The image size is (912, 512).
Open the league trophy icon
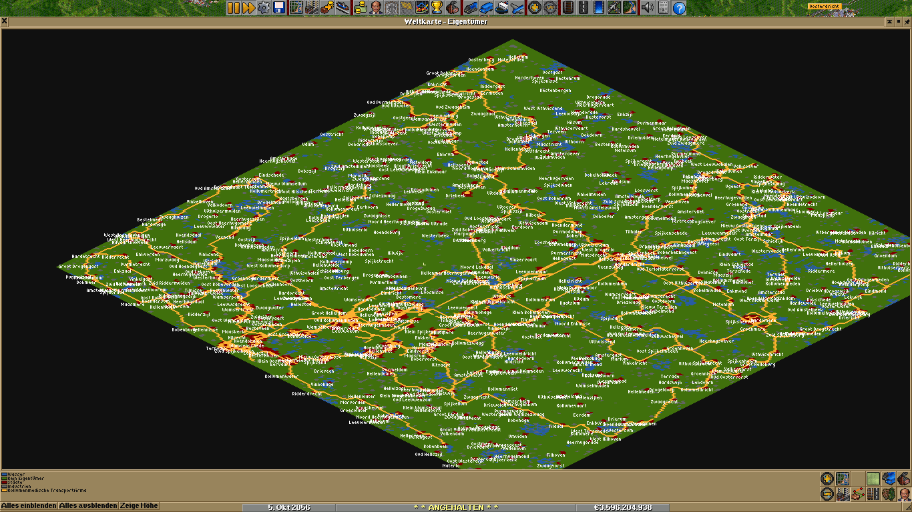tap(437, 8)
